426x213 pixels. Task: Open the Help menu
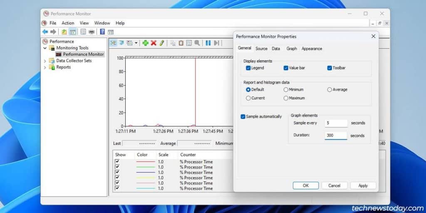tap(120, 23)
